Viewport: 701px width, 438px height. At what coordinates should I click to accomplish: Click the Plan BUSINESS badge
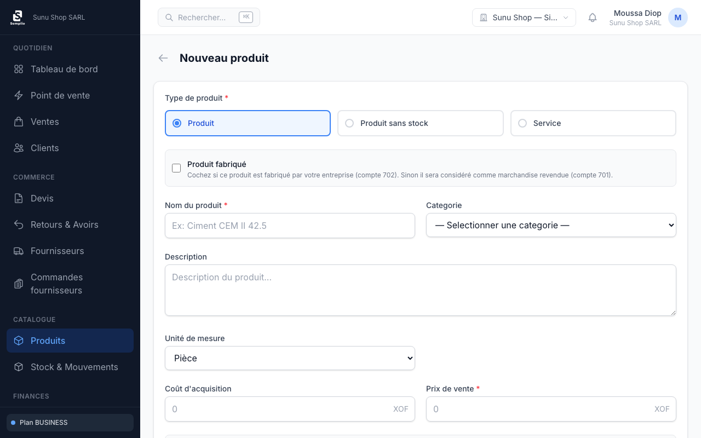point(70,423)
